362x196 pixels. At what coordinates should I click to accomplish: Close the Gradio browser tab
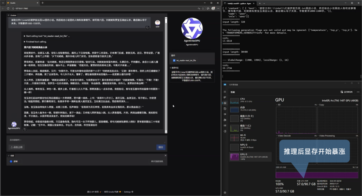tap(38, 3)
